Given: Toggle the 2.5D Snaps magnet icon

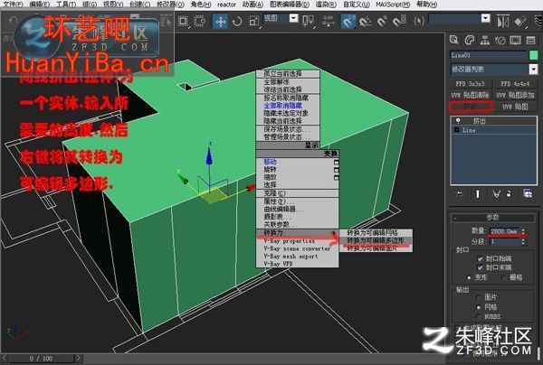Looking at the screenshot, I should point(348,22).
